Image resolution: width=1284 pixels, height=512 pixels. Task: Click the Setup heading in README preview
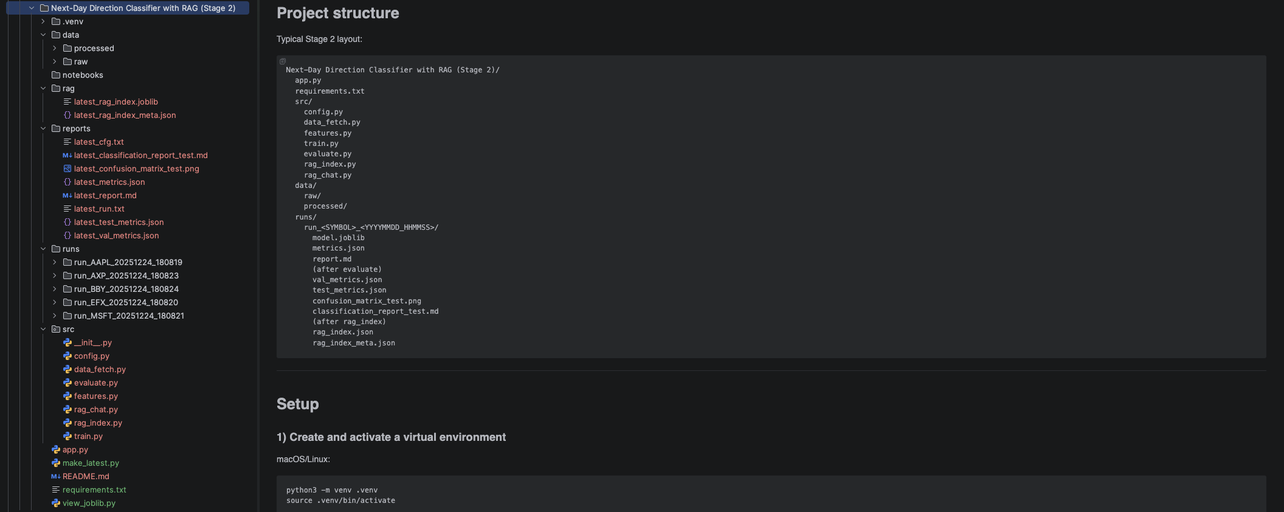point(297,404)
